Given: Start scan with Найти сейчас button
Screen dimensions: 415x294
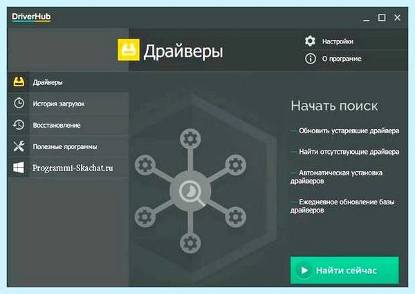Looking at the screenshot, I should click(344, 271).
